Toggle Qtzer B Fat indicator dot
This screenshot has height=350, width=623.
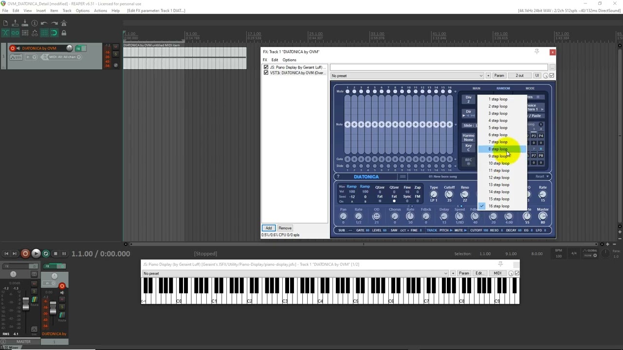(x=394, y=201)
